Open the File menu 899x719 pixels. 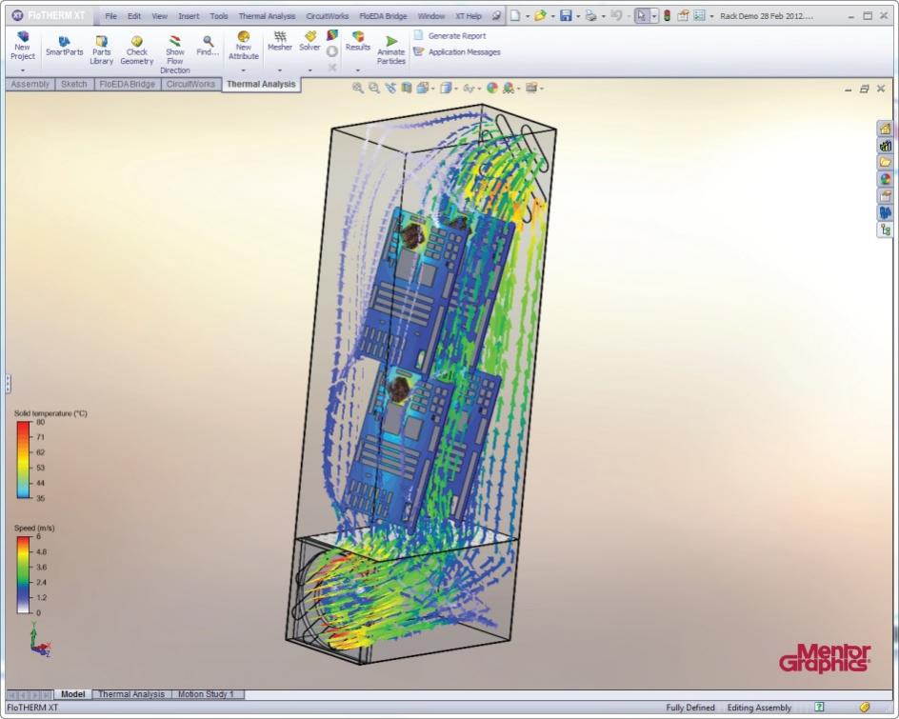pos(110,16)
